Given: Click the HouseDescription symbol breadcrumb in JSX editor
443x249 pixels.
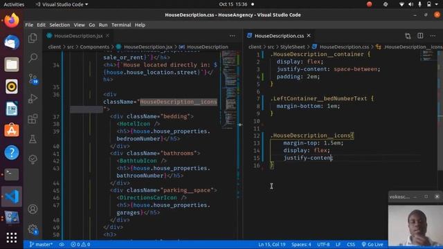Looking at the screenshot, I should pos(208,47).
